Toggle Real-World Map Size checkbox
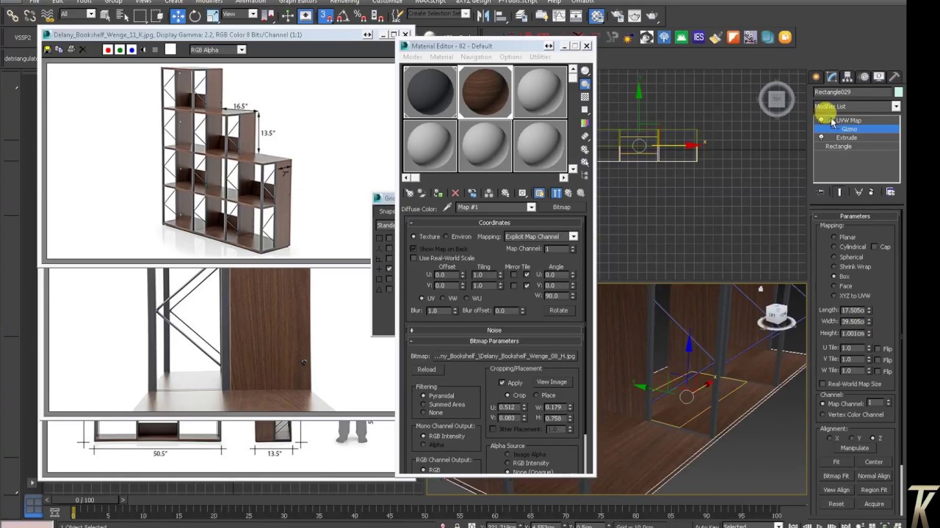 (822, 384)
